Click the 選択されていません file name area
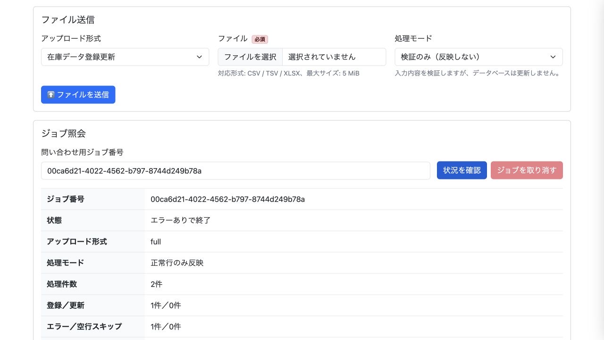The height and width of the screenshot is (340, 604). pos(334,57)
